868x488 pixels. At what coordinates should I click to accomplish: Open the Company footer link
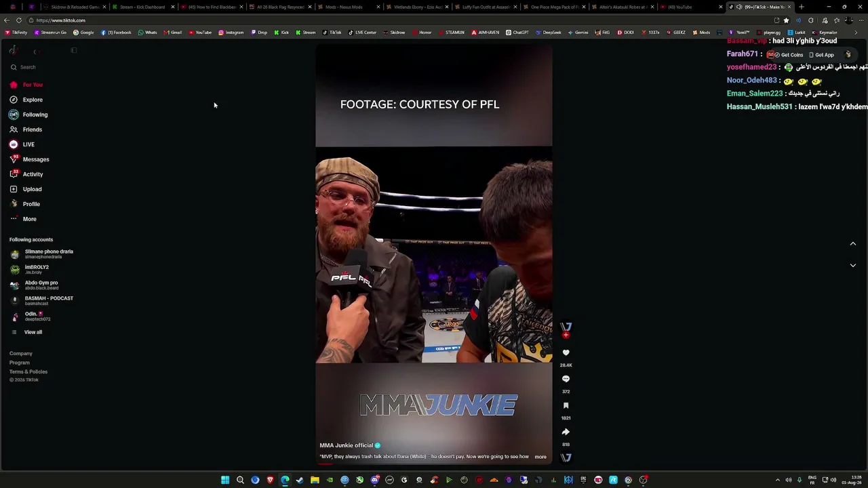coord(21,353)
